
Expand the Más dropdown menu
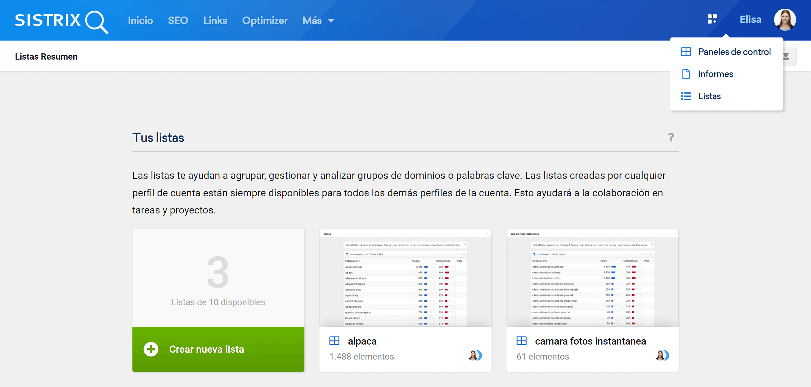coord(318,21)
